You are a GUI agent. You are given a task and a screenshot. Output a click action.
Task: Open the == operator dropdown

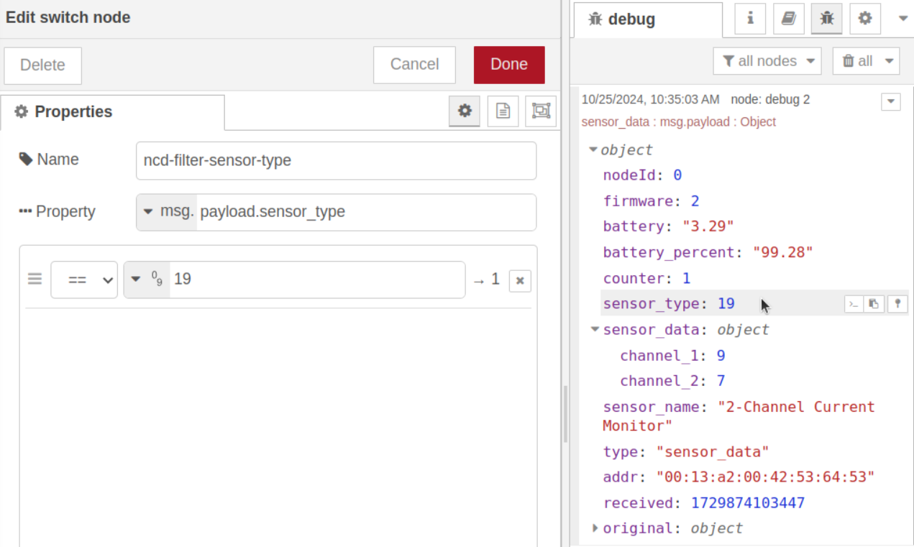84,280
